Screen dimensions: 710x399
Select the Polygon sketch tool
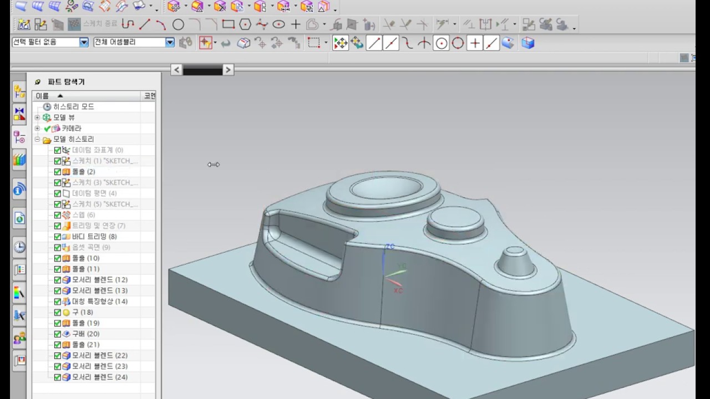[245, 24]
